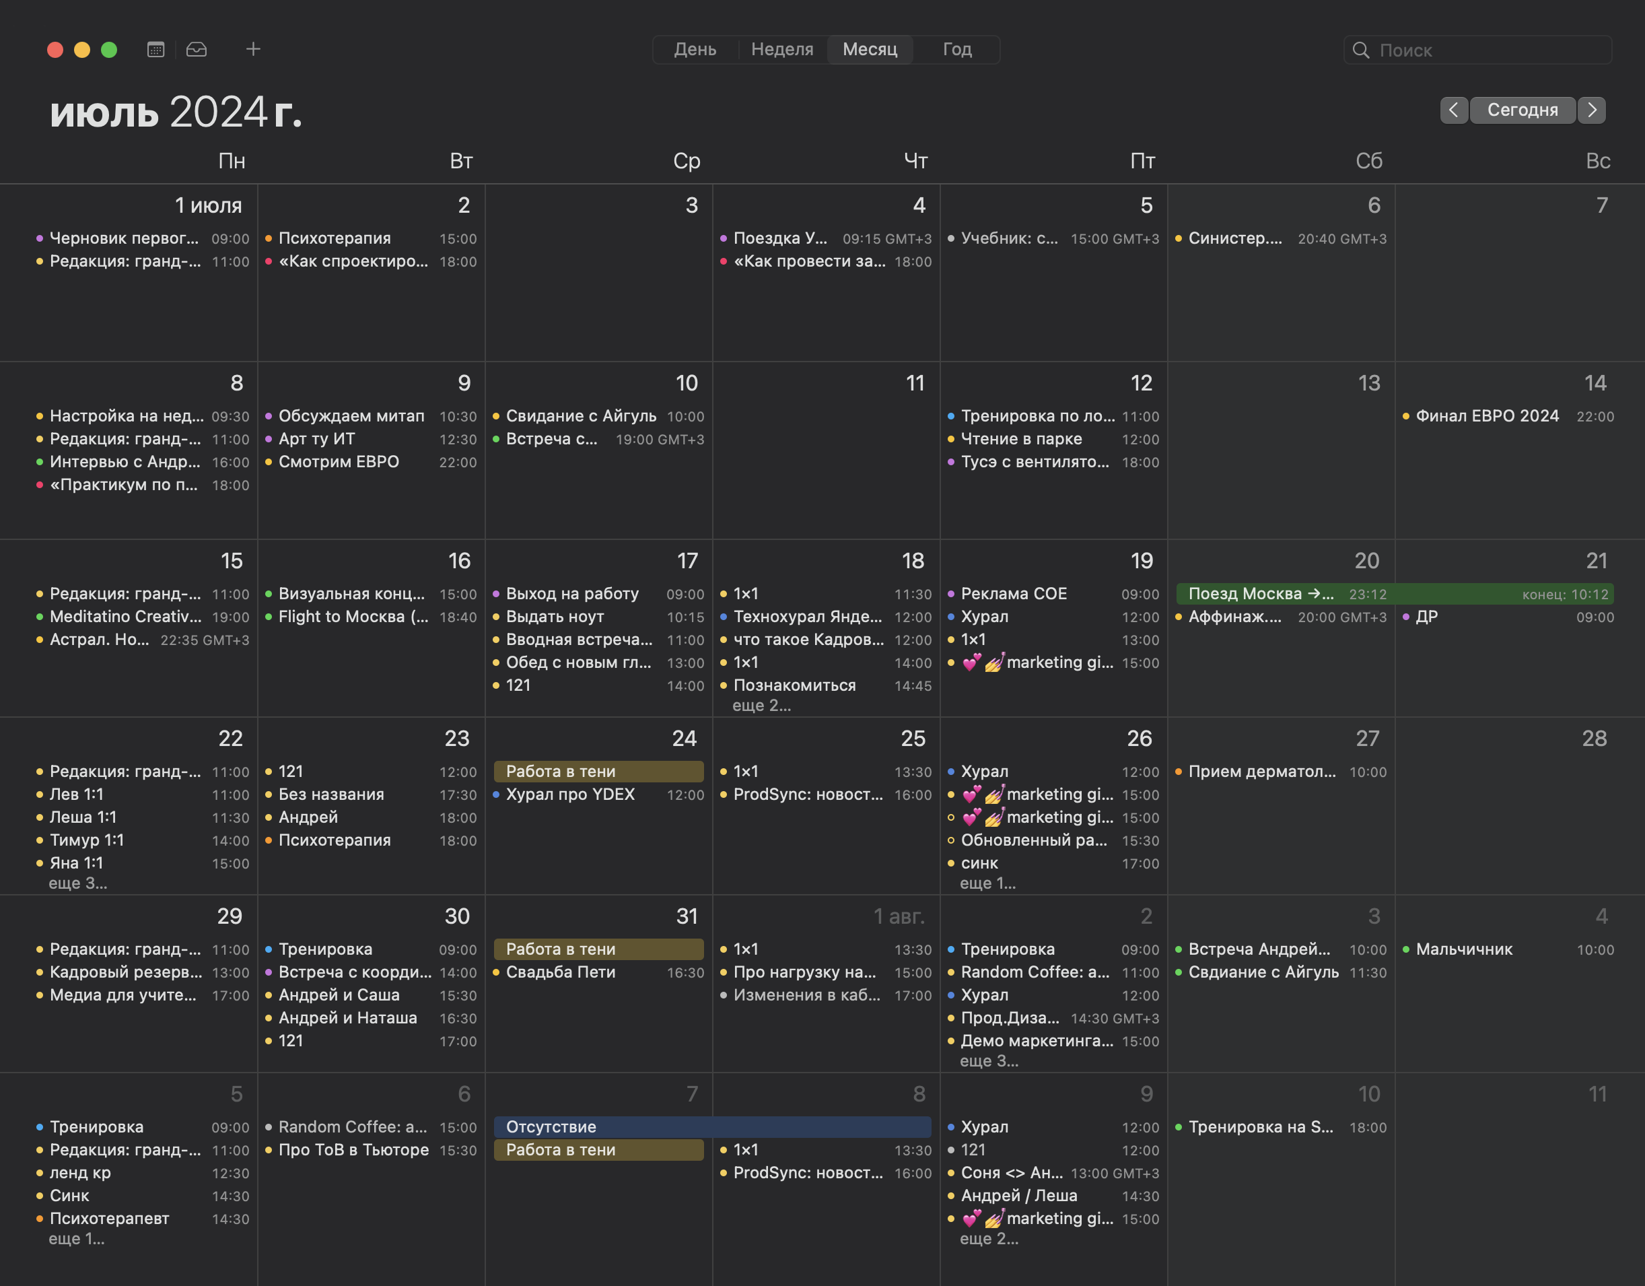Click the Сегодня button
Viewport: 1645px width, 1286px height.
coord(1523,110)
